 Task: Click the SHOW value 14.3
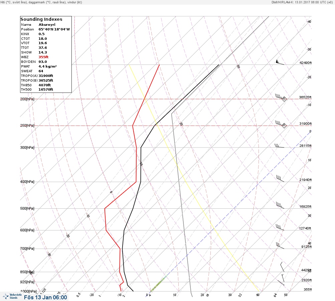(42, 53)
